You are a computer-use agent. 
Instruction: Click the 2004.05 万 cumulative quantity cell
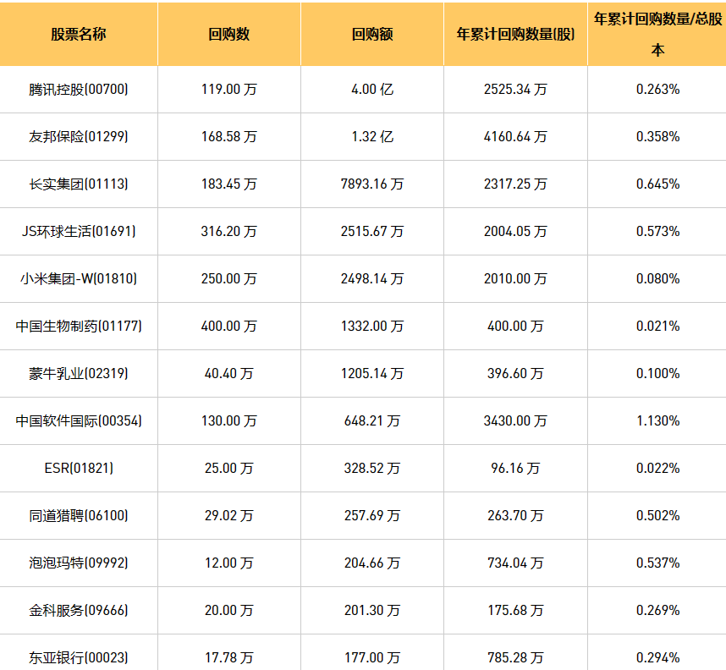[x=515, y=231]
